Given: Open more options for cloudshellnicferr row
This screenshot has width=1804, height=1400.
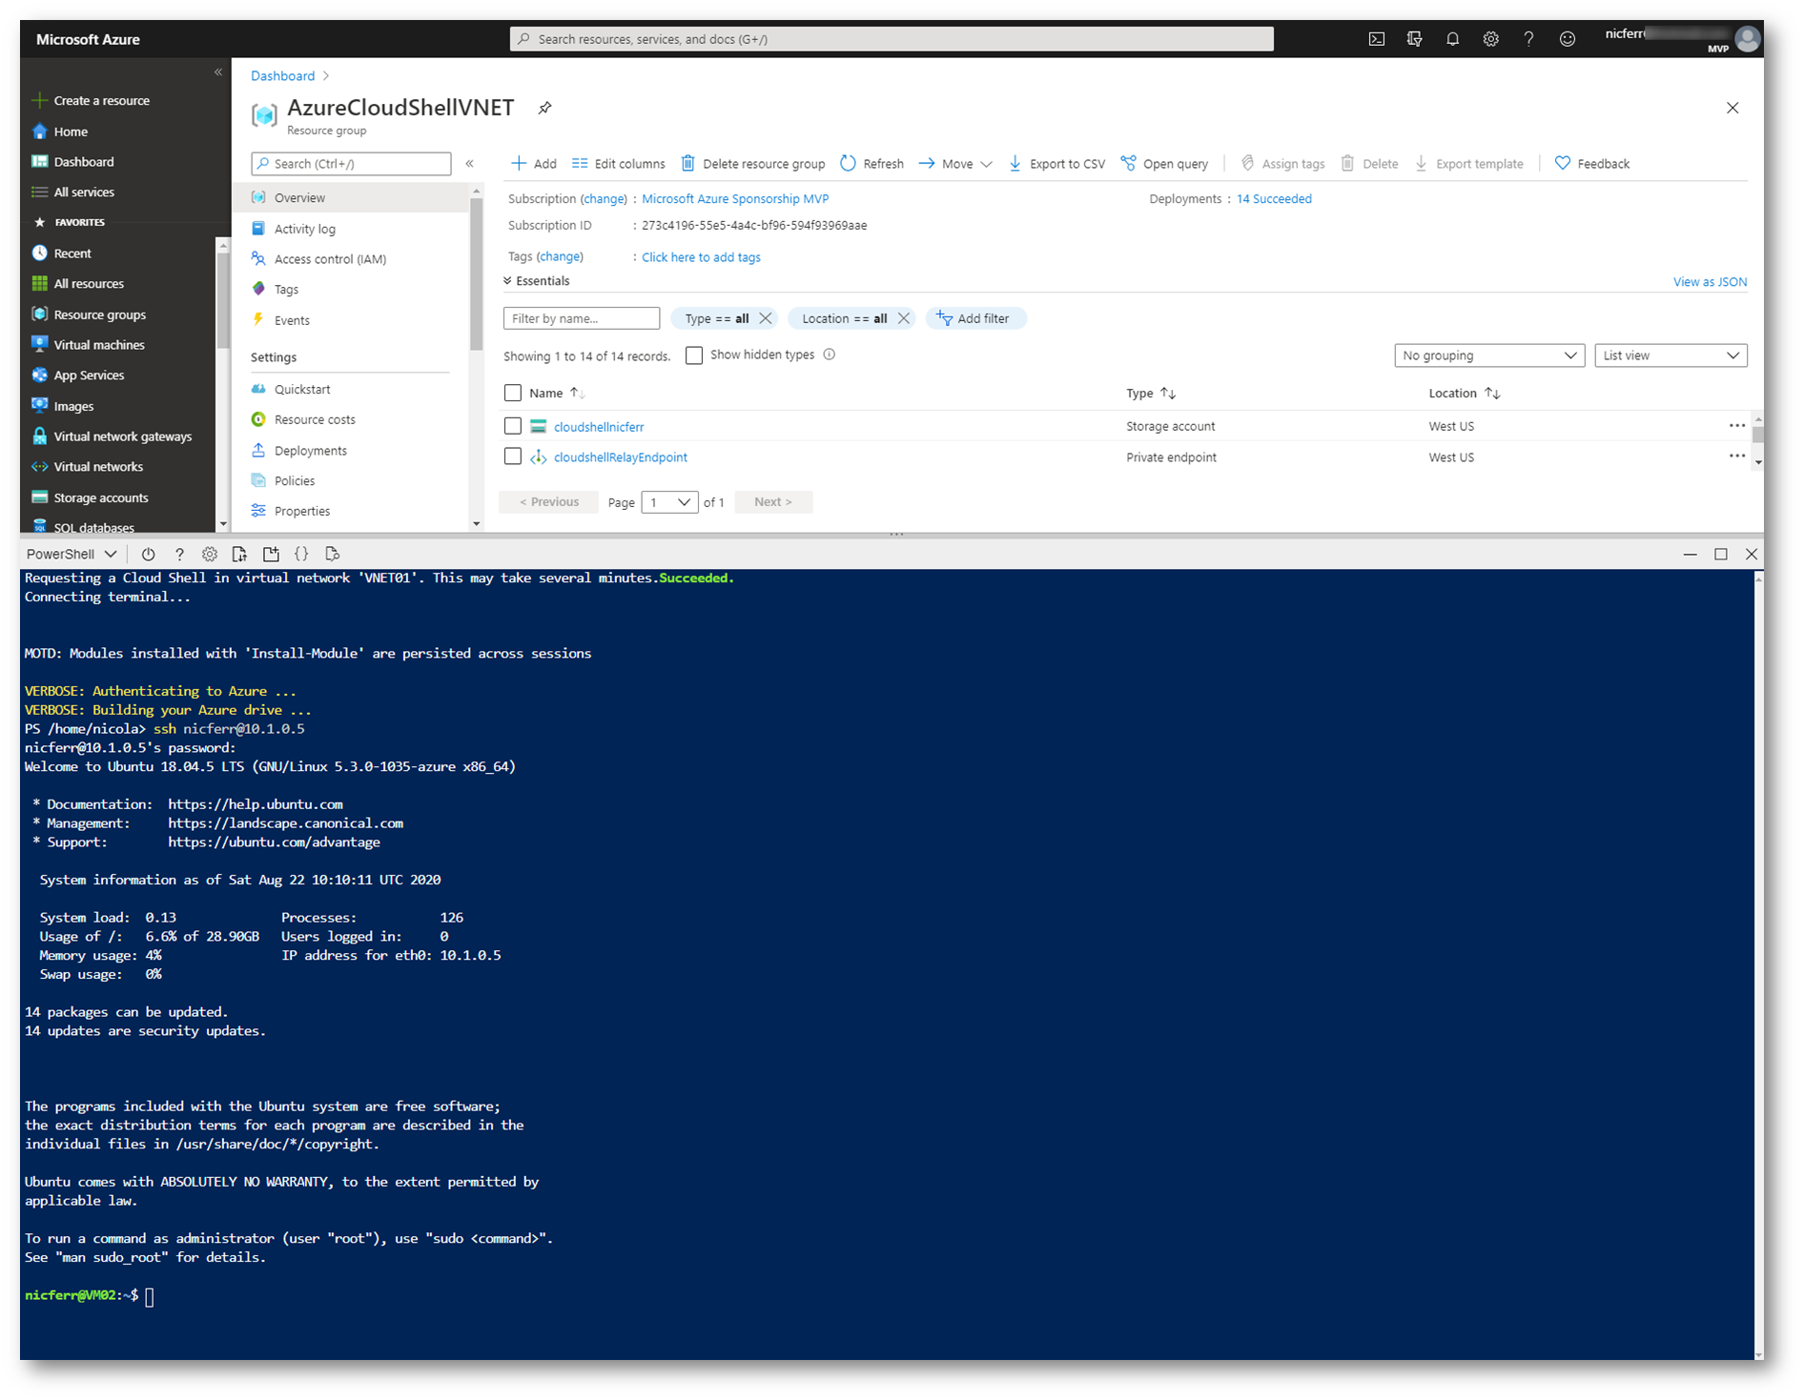Looking at the screenshot, I should [1736, 426].
